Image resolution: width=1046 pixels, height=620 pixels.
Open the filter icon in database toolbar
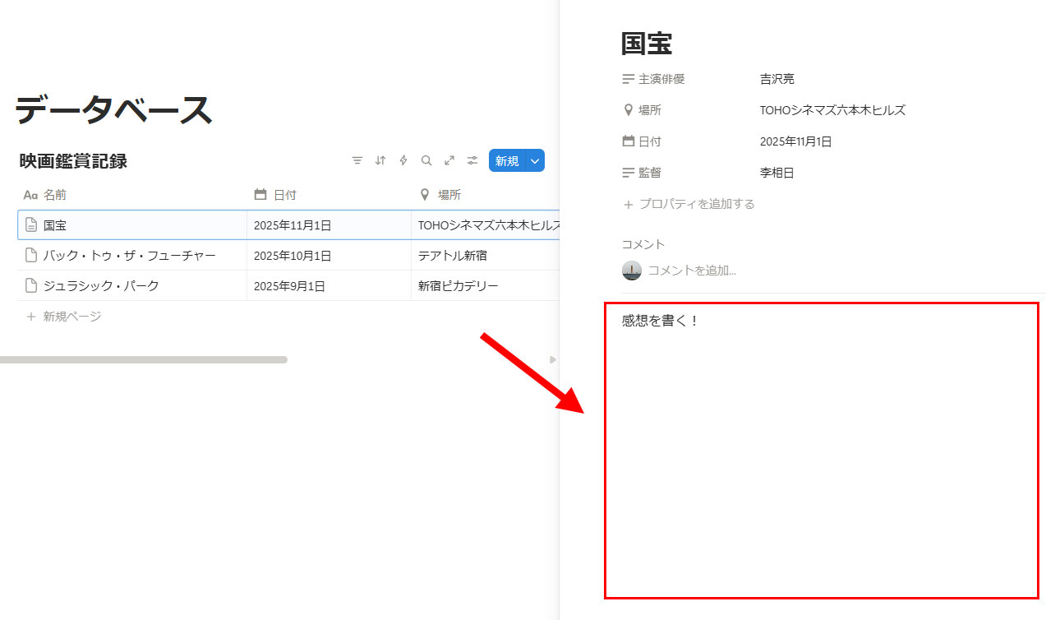point(357,161)
